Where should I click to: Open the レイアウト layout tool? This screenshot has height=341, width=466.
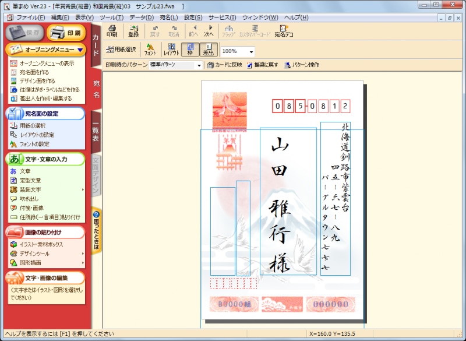point(171,50)
